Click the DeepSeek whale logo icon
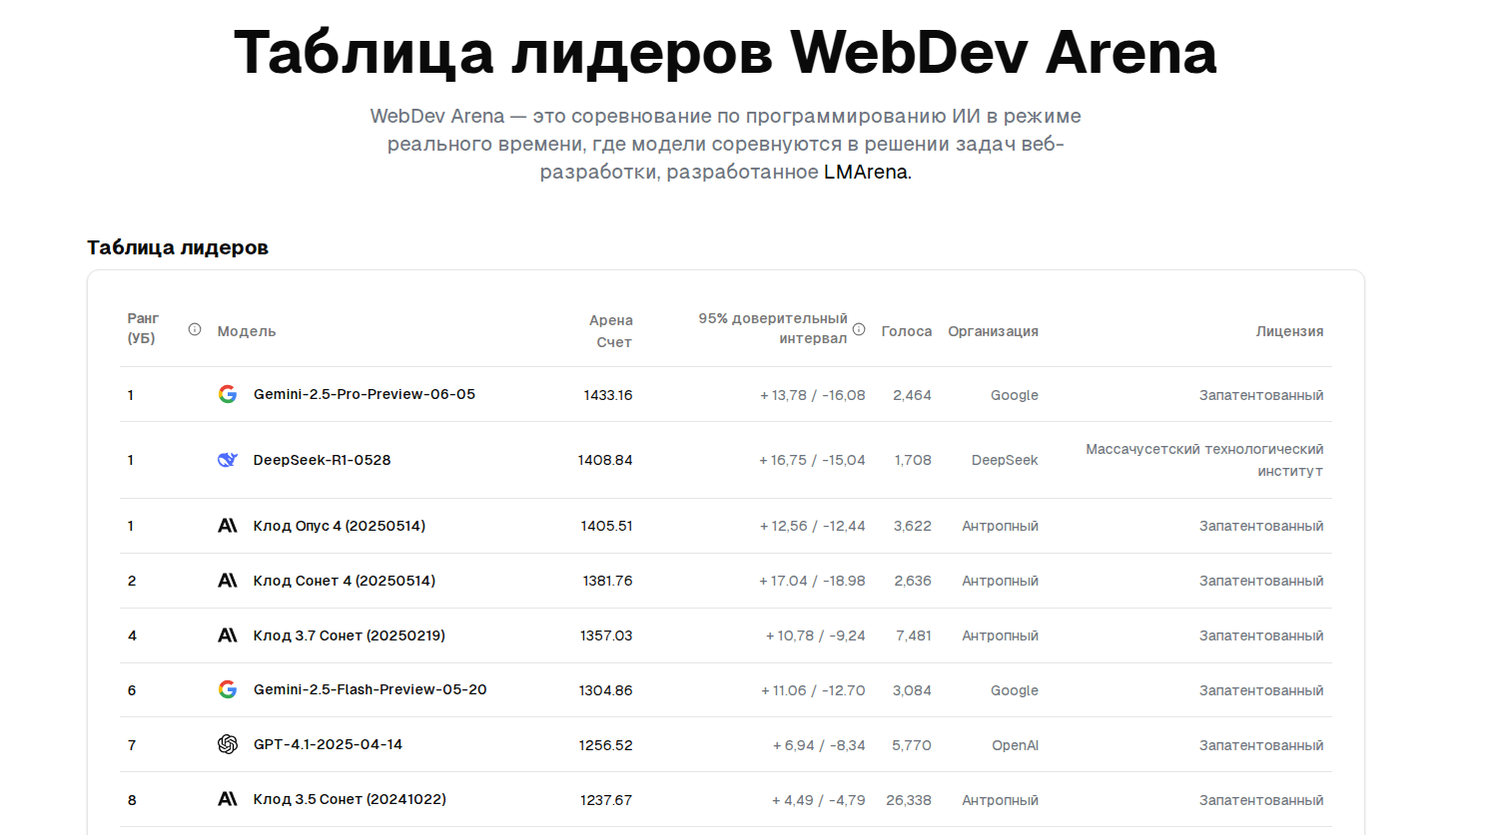1507x835 pixels. click(228, 460)
